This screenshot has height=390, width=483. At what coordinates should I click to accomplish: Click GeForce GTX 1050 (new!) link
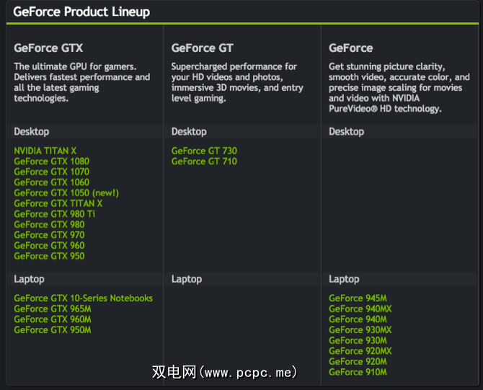(66, 193)
